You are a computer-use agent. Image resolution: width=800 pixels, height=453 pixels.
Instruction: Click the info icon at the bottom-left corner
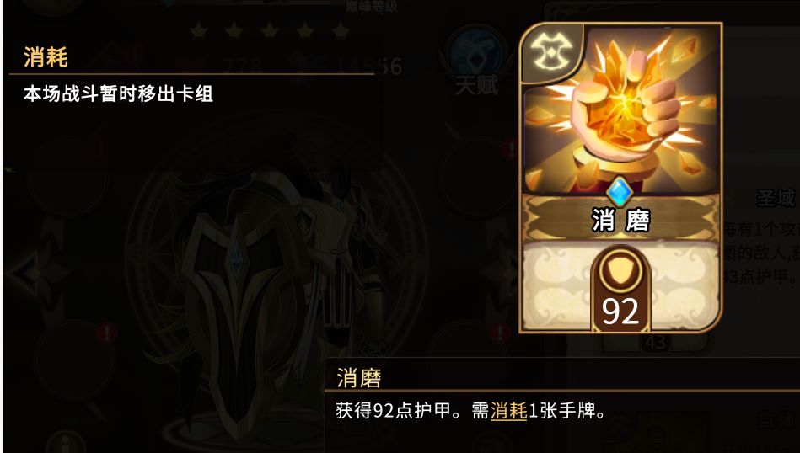pyautogui.click(x=66, y=445)
